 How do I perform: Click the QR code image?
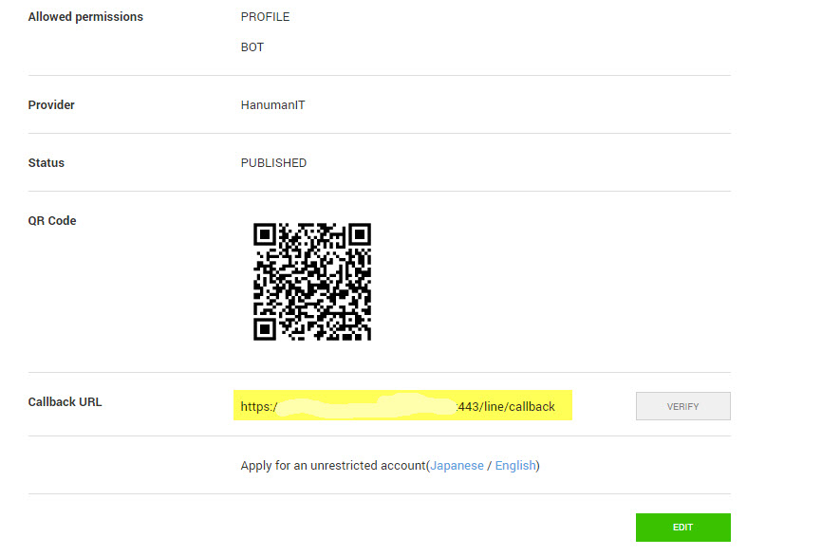point(312,282)
